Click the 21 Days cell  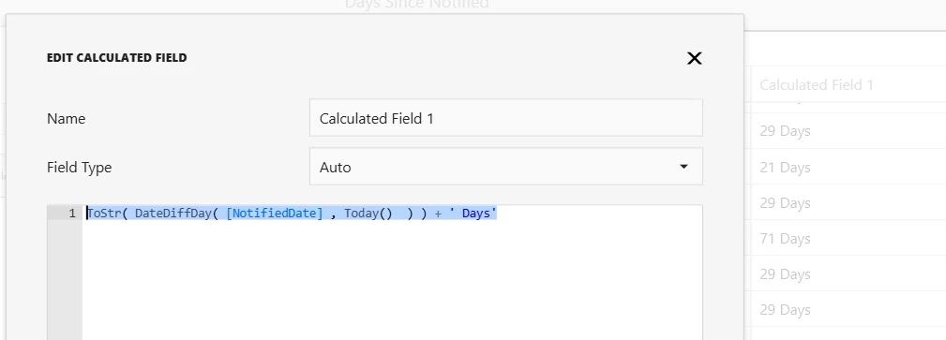point(785,167)
